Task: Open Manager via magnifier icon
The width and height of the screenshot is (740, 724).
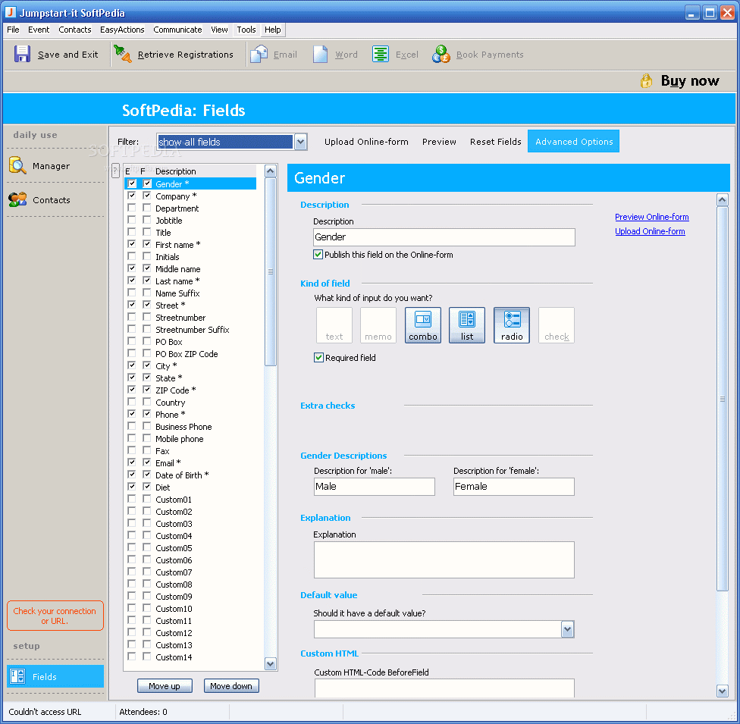Action: click(17, 166)
